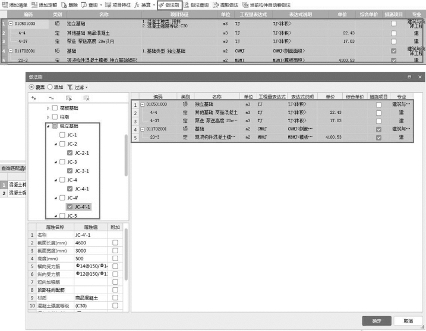Toggle 措施项目 checkbox for 010501003 in main table
Image resolution: width=426 pixels, height=331 pixels.
click(x=393, y=24)
